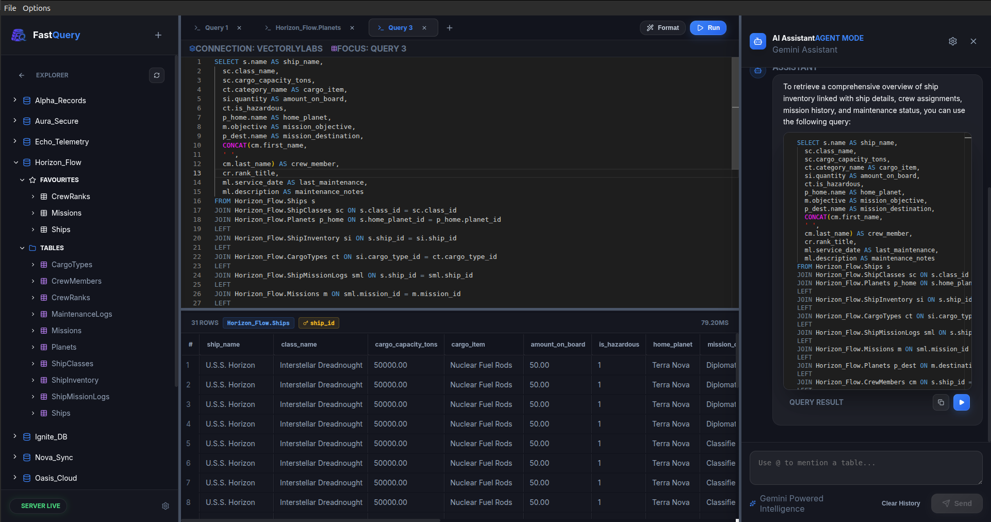Click the Alpha_Records database icon

27,101
